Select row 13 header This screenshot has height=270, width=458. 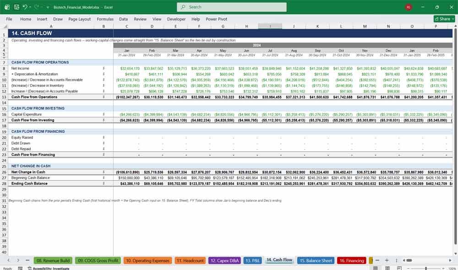click(4, 97)
